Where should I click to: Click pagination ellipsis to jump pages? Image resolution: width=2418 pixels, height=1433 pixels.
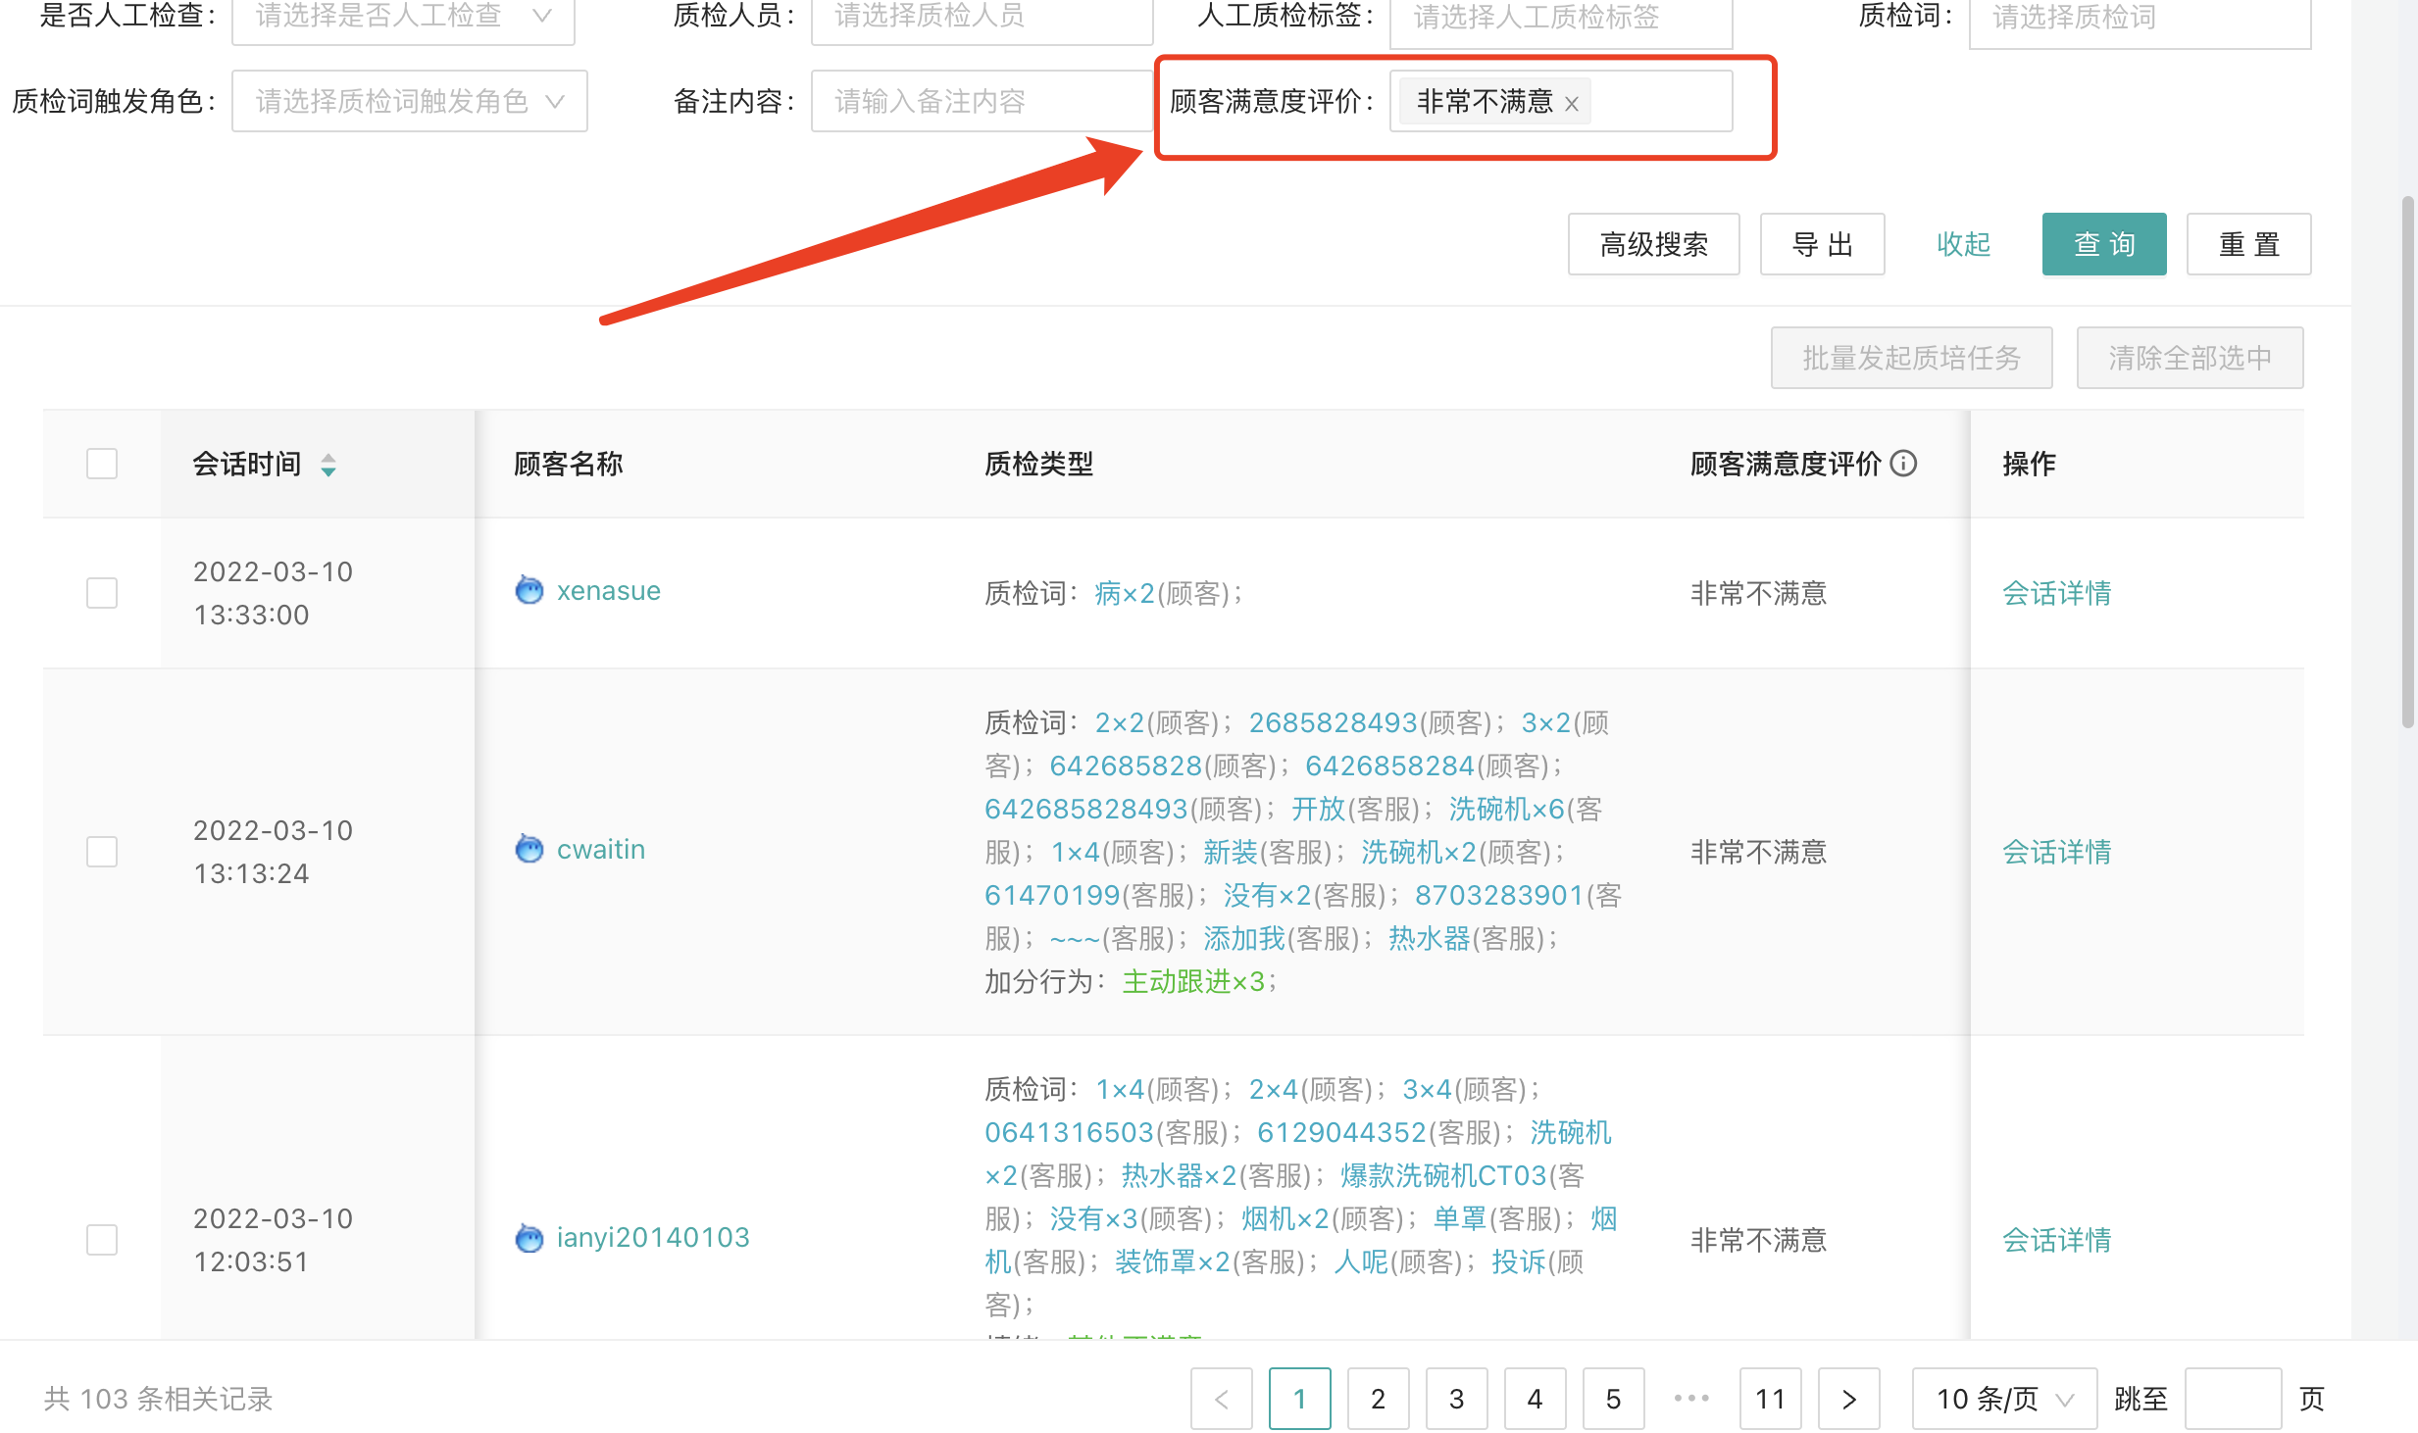click(1691, 1399)
